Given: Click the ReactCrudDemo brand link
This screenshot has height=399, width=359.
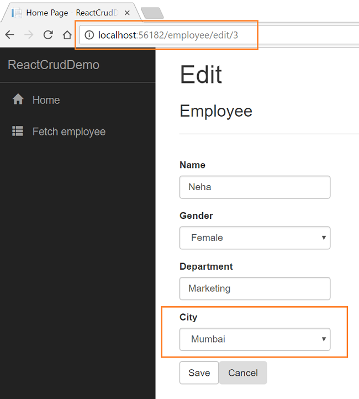Looking at the screenshot, I should 54,65.
